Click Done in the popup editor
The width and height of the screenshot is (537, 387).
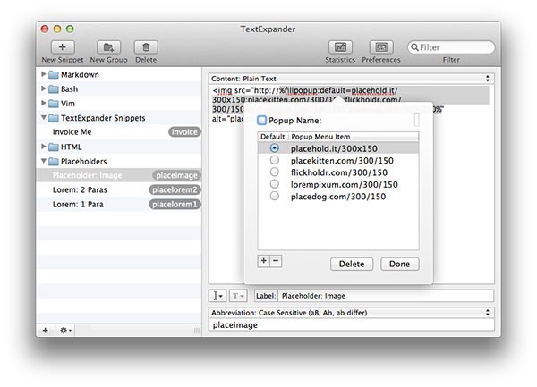pyautogui.click(x=400, y=264)
